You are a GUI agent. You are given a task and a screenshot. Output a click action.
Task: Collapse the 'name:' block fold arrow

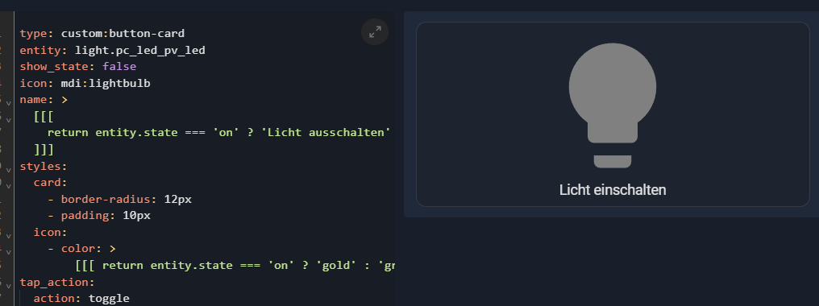pos(8,103)
